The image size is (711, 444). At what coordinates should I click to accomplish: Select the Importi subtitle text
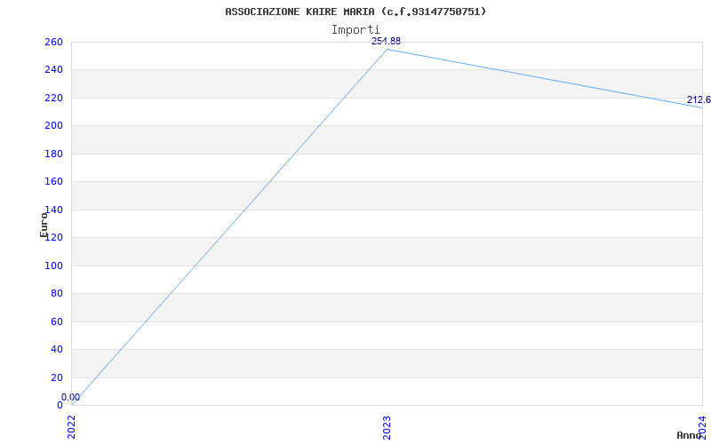(355, 30)
